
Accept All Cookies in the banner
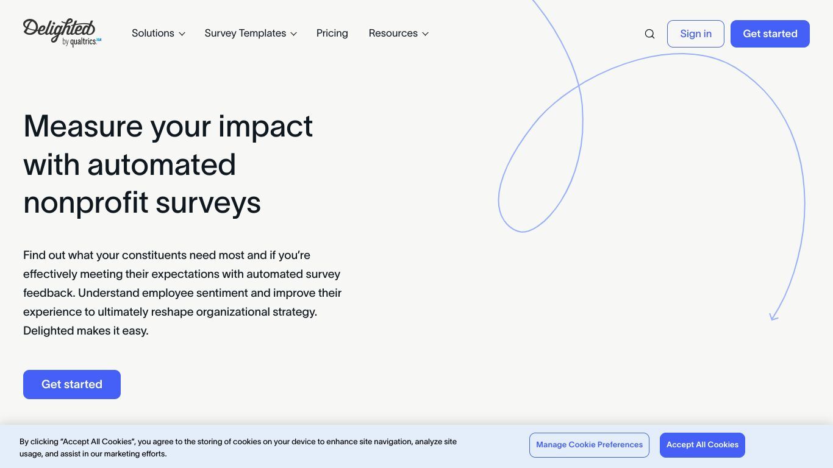[x=703, y=445]
